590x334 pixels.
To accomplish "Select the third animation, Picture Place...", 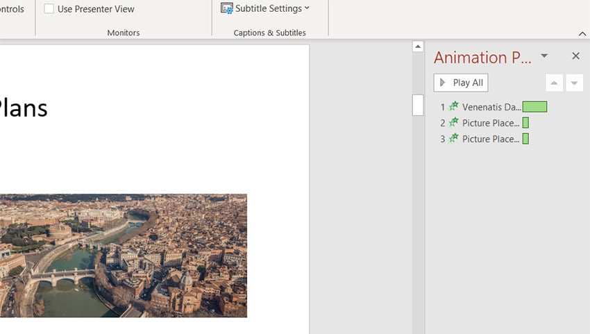I will click(x=490, y=139).
